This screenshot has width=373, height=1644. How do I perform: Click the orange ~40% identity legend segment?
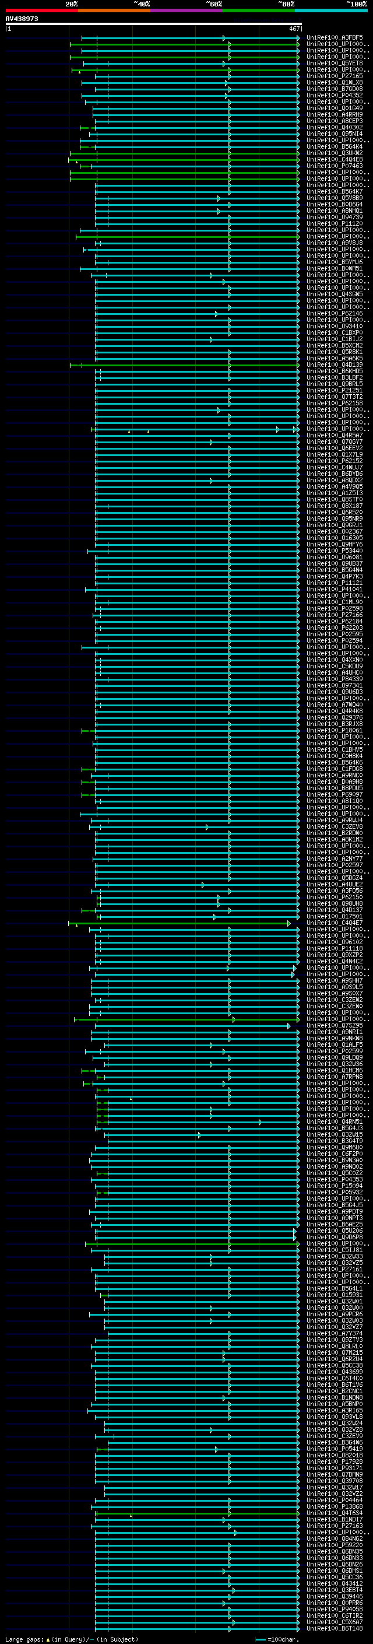pos(114,10)
